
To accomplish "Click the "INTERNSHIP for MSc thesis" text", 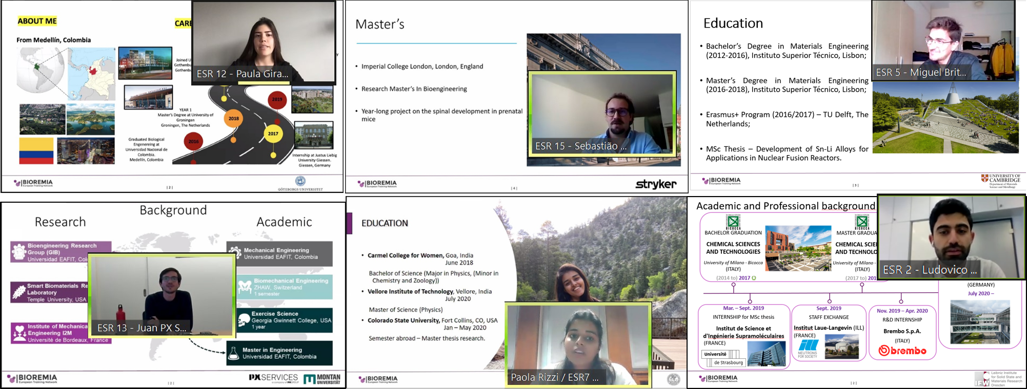I will point(743,317).
